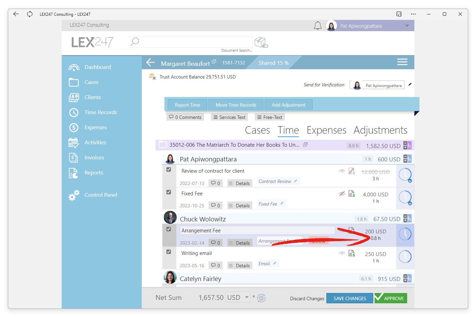The width and height of the screenshot is (476, 317).
Task: Open the USD currency dropdown
Action: coord(238,297)
